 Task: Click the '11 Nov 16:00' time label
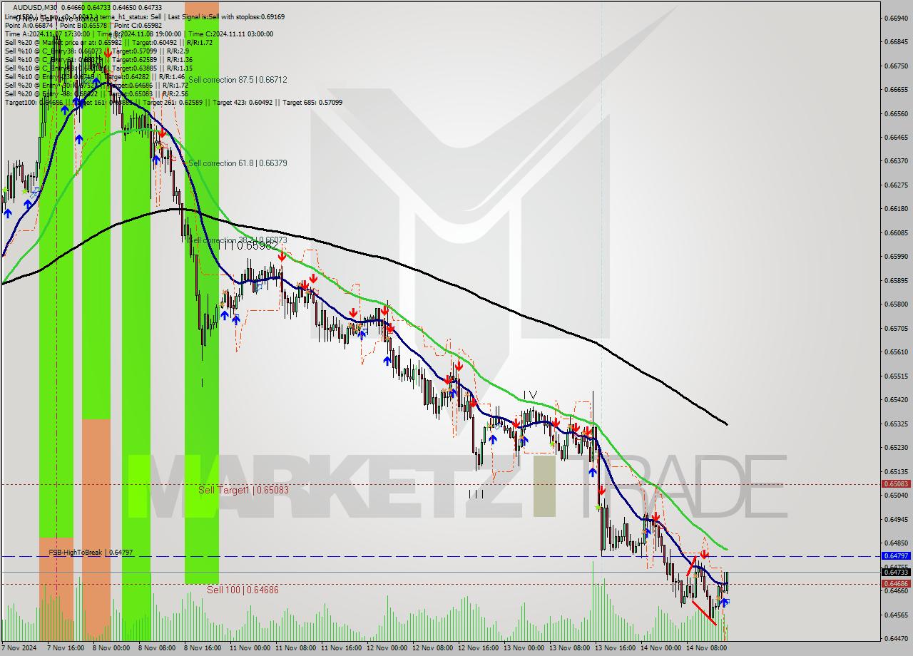(x=341, y=648)
